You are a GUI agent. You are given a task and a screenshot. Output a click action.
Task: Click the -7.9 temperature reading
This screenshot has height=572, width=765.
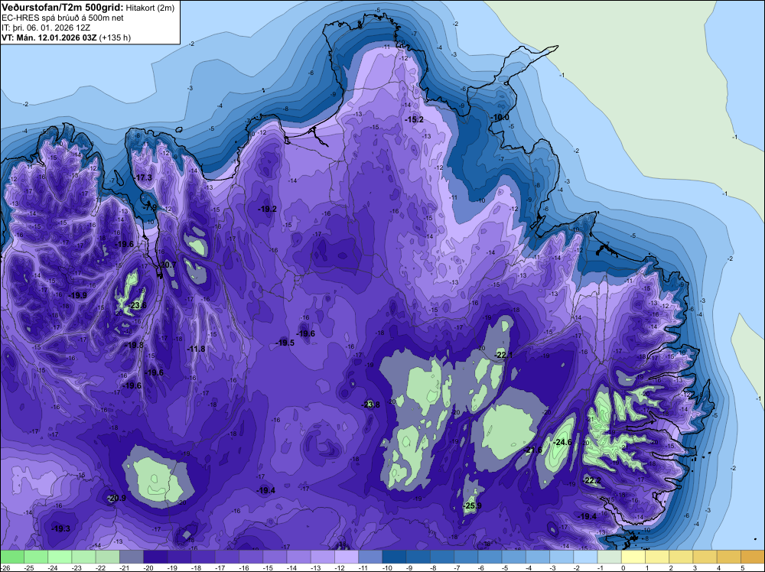click(149, 207)
